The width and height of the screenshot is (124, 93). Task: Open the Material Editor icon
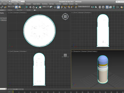[x=118, y=7]
